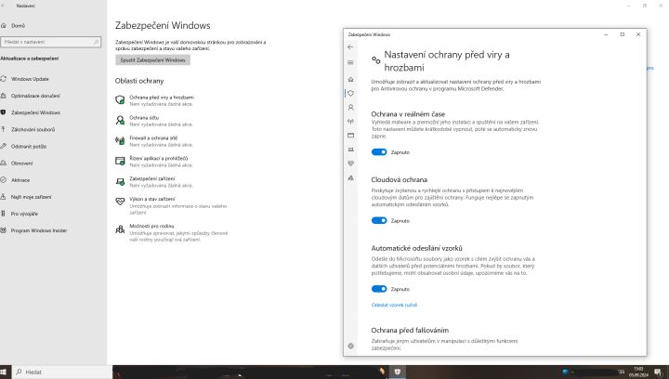The height and width of the screenshot is (379, 669).
Task: Click Spustit Zabezpečení Windows button
Action: 152,60
